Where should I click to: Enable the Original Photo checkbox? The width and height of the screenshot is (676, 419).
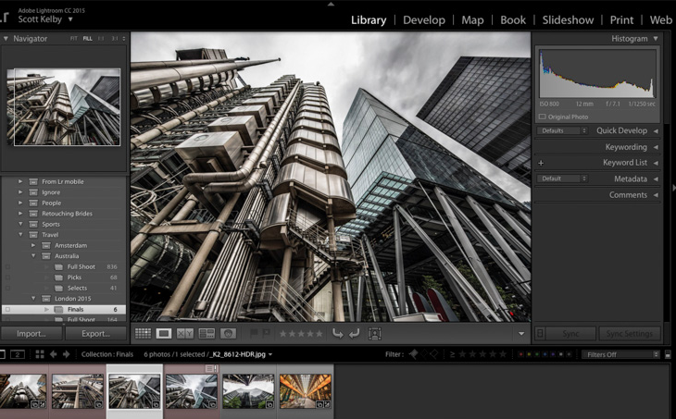click(x=543, y=117)
